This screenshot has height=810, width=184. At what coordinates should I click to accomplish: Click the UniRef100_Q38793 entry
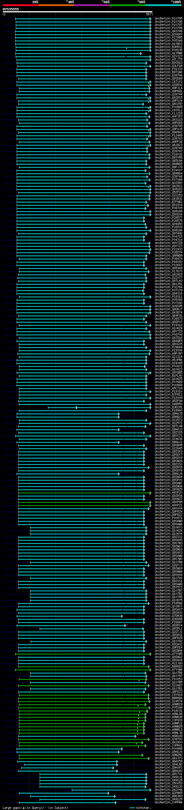click(168, 739)
